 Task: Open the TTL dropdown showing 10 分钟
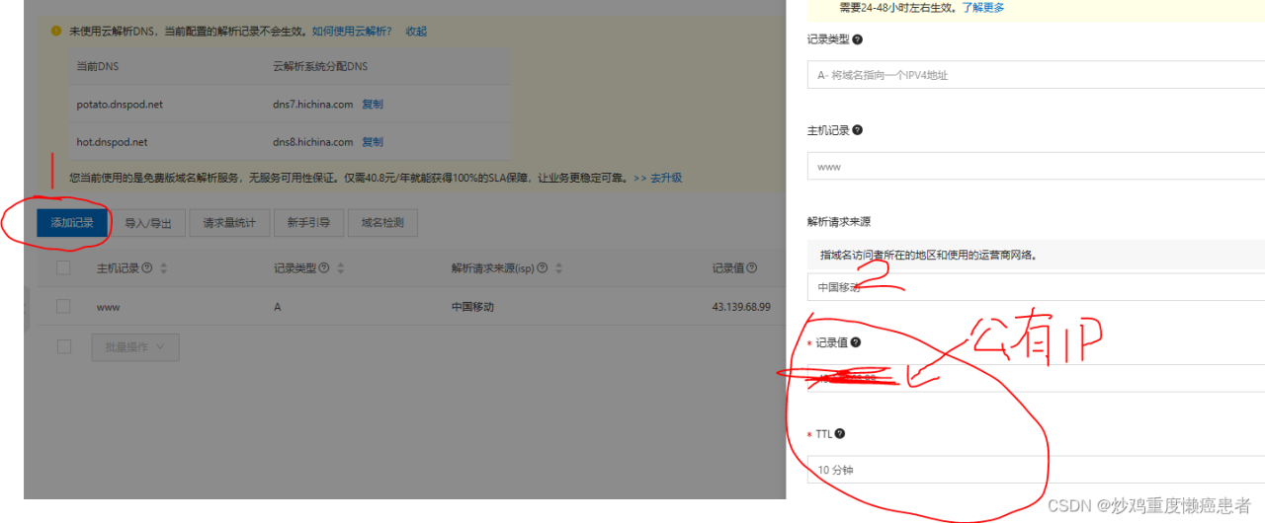1036,470
